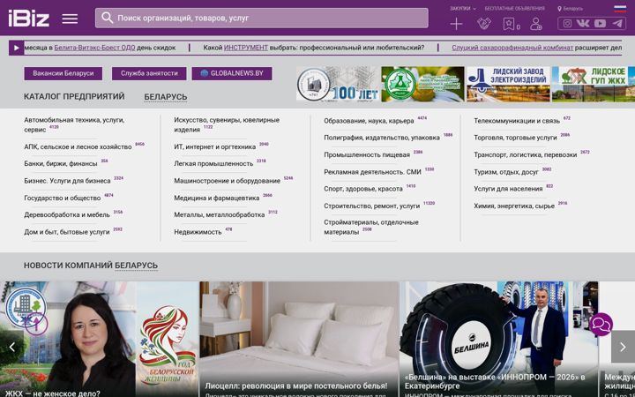Open Туризм, отдых, досуг category
This screenshot has width=635, height=397.
click(506, 172)
